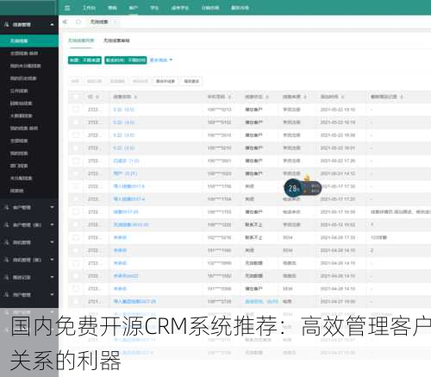The image size is (431, 377).
Task: Click the 用户管理 sidebar group icon
Action: [7, 294]
